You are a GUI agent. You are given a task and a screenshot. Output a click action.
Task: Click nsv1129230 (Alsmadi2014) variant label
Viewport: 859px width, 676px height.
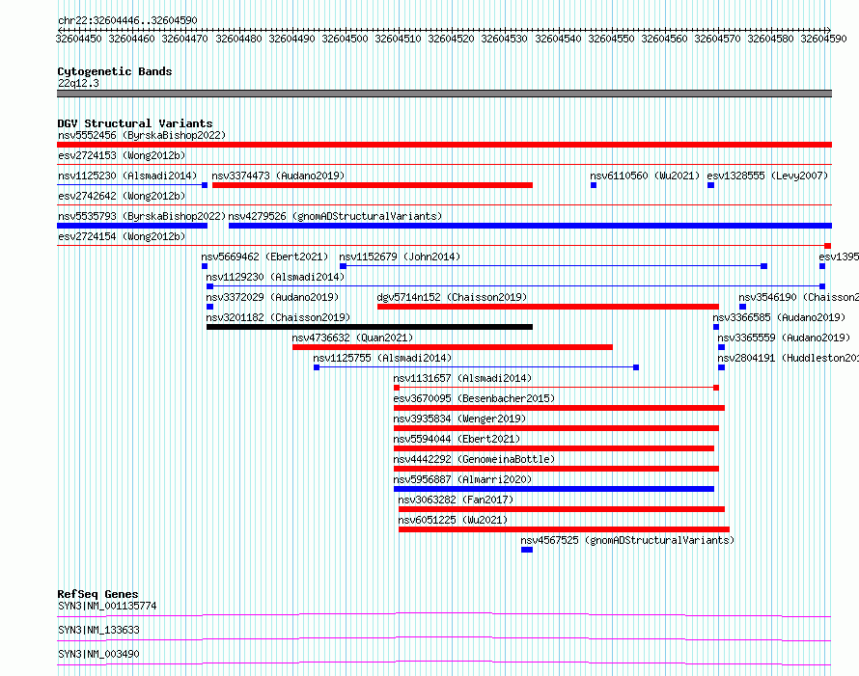point(275,277)
